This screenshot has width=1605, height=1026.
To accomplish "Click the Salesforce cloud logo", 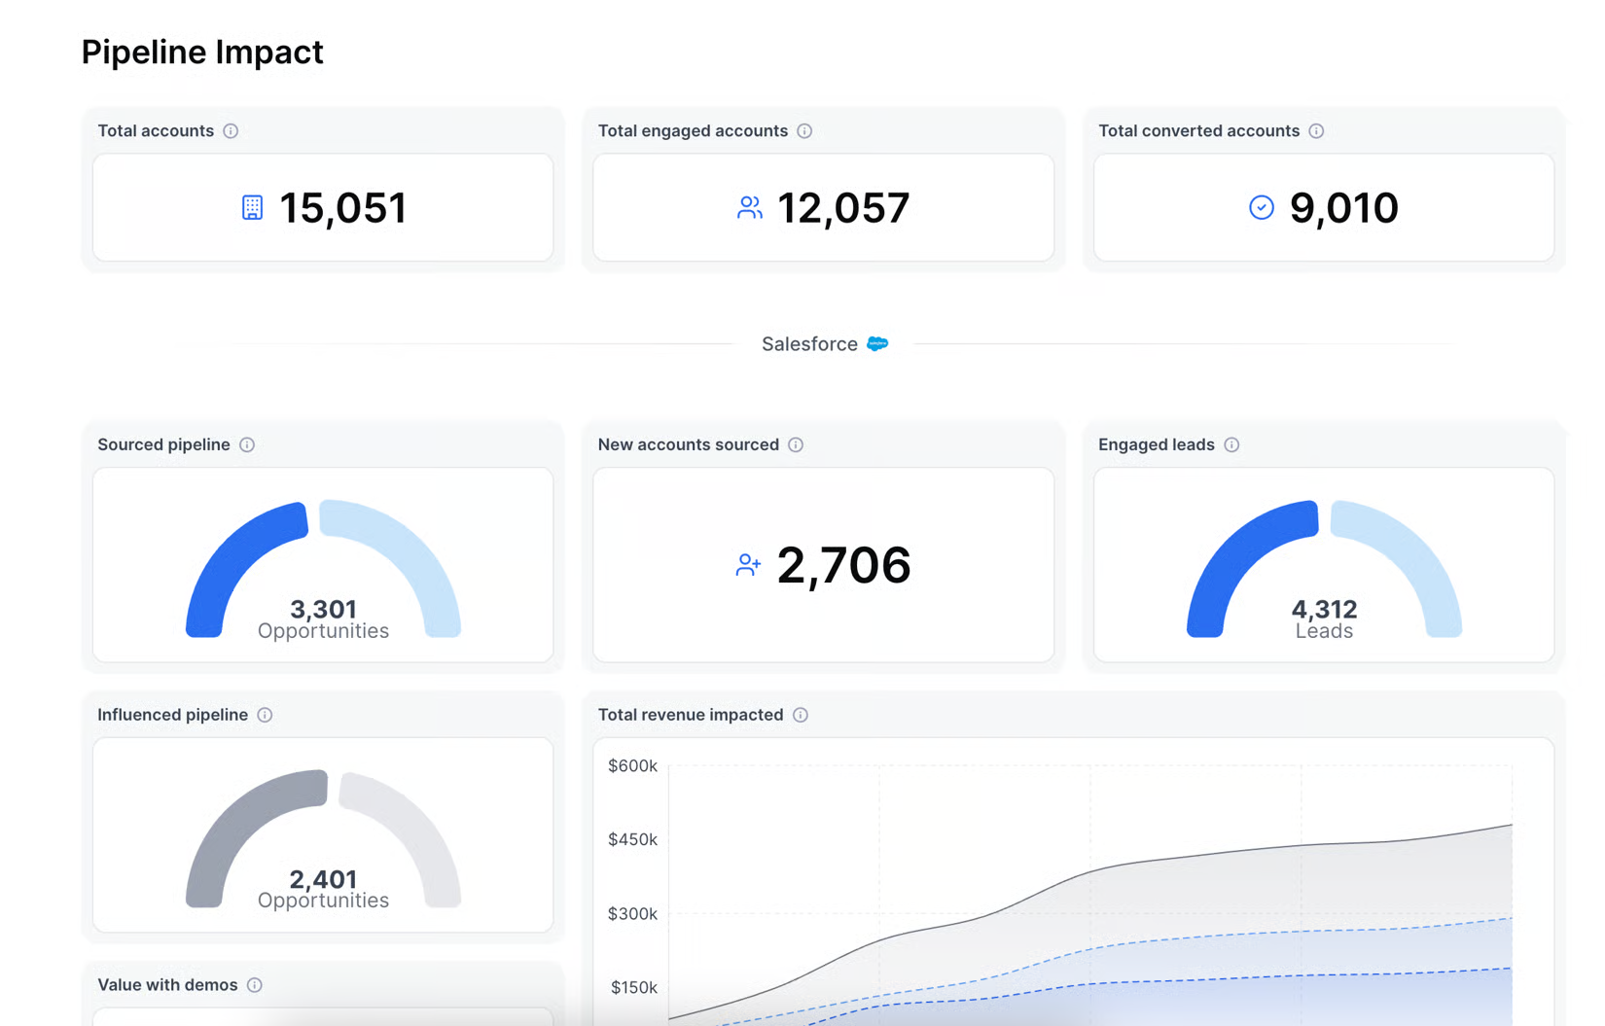I will [x=877, y=343].
